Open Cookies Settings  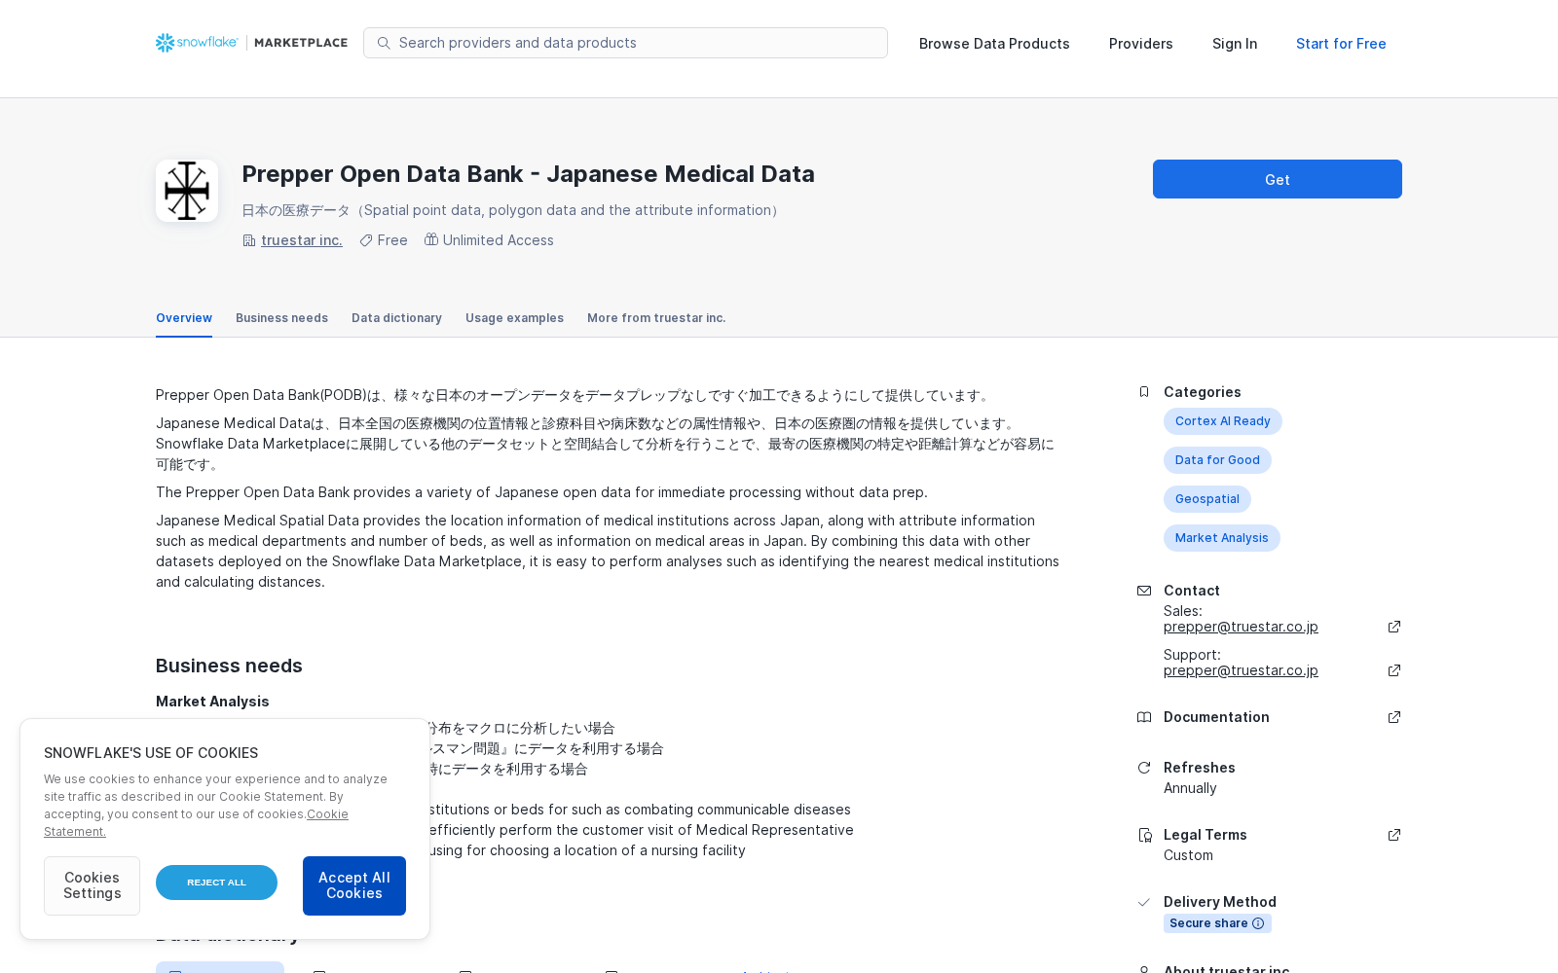click(x=92, y=885)
